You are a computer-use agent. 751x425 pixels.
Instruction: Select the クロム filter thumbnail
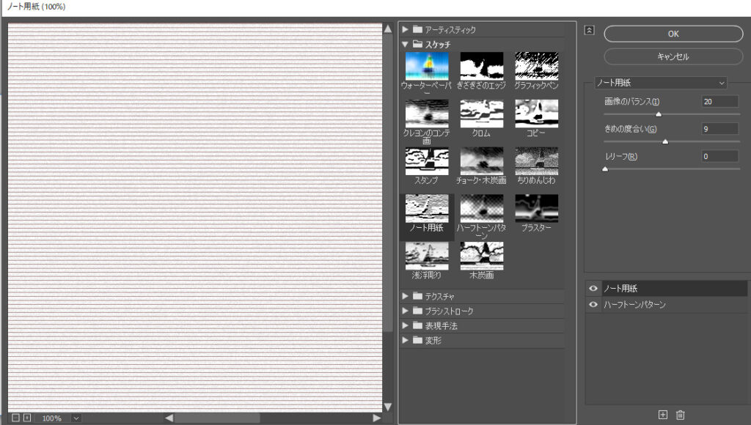coord(481,114)
